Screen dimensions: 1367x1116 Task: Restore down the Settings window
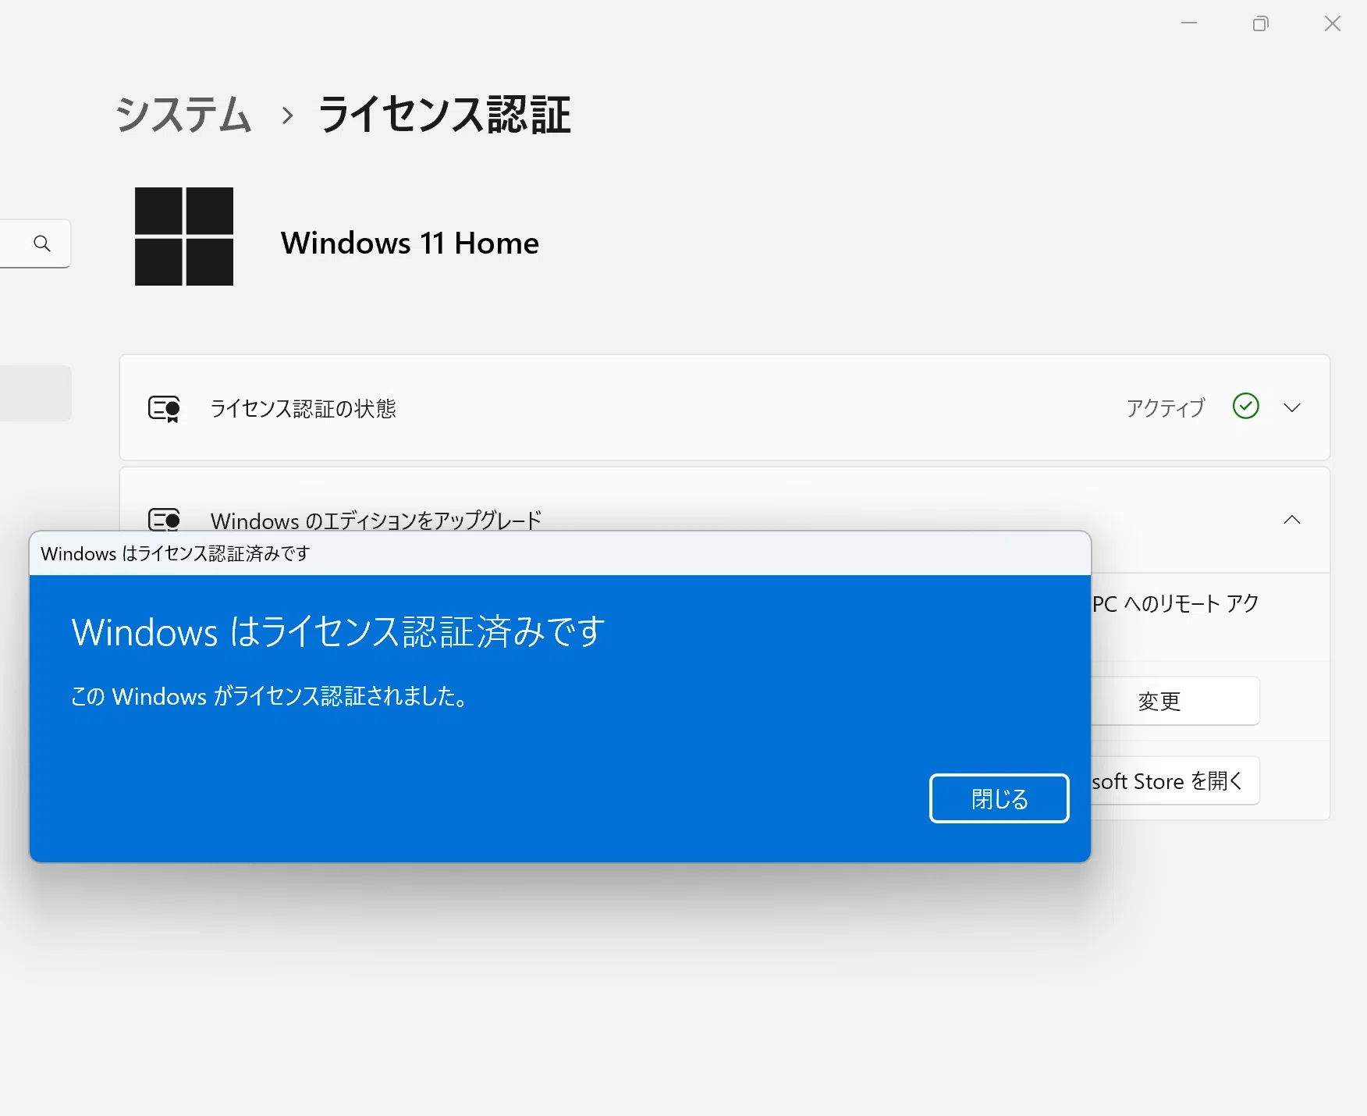point(1261,23)
